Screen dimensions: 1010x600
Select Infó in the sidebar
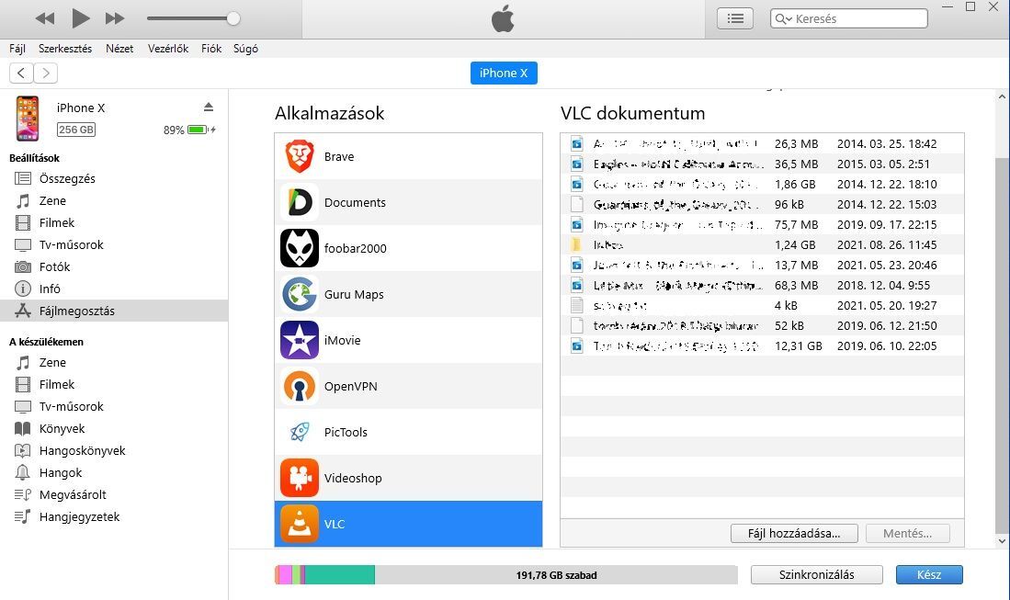tap(114, 289)
